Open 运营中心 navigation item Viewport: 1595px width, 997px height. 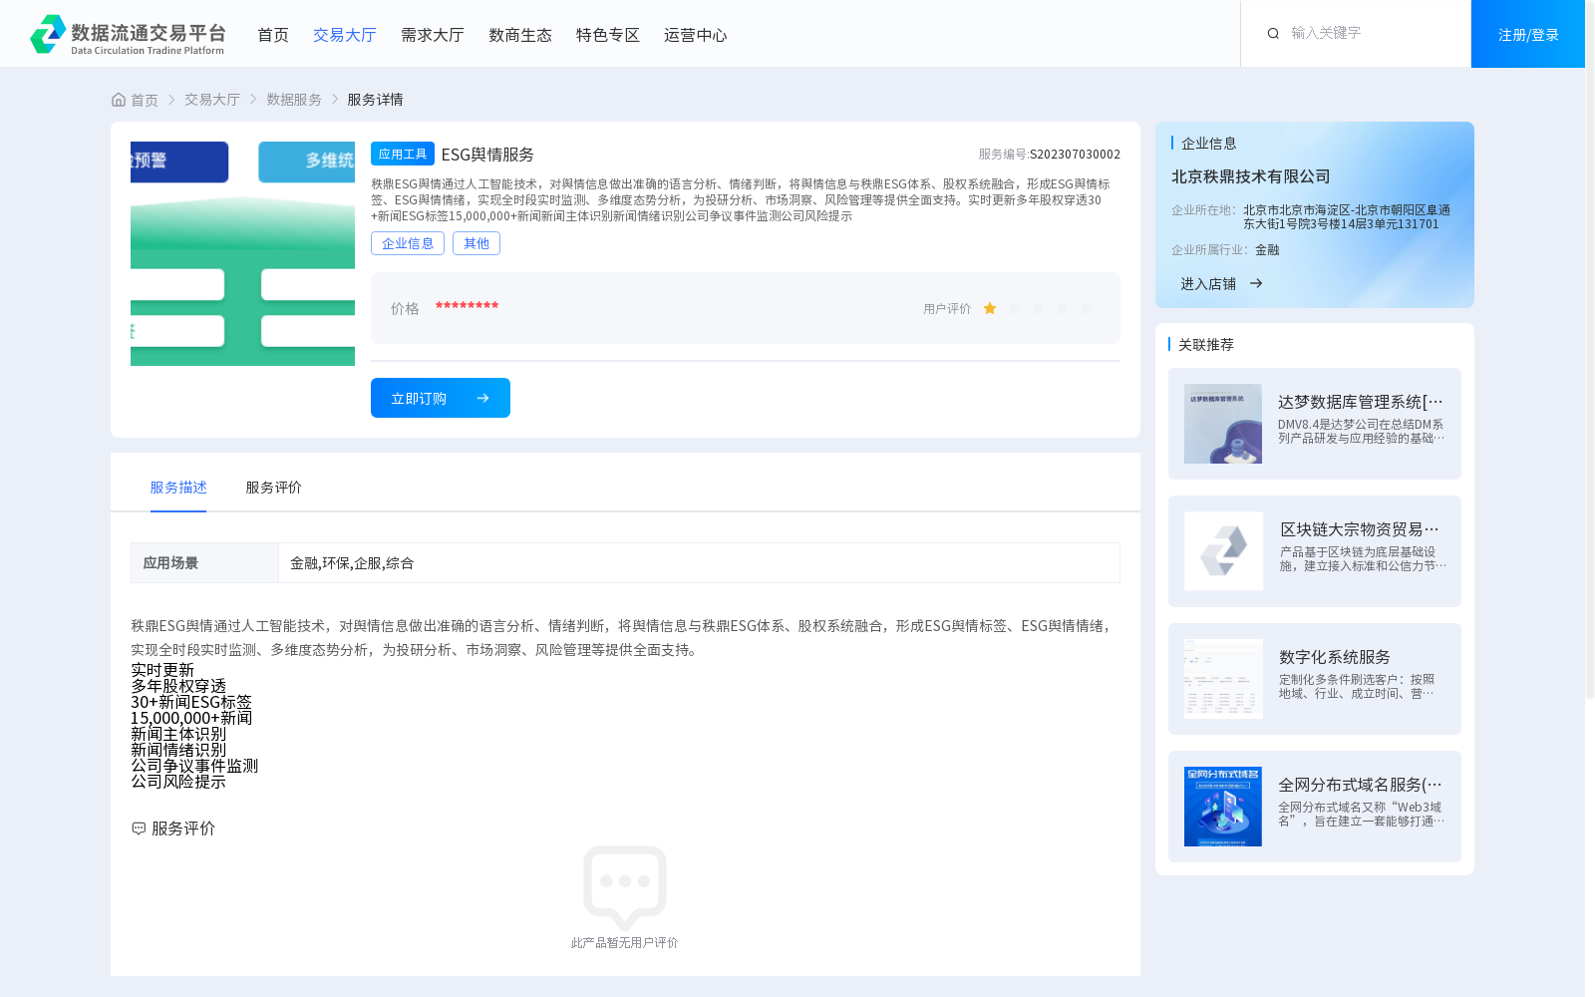pyautogui.click(x=696, y=35)
